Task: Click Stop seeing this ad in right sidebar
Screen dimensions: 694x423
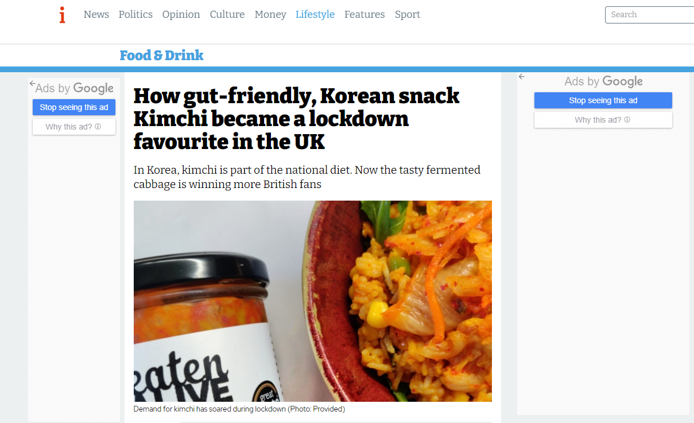Action: pyautogui.click(x=603, y=100)
